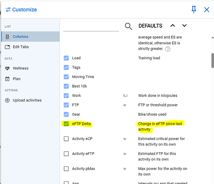Open Upload activities action
The image size is (214, 184).
[30, 100]
